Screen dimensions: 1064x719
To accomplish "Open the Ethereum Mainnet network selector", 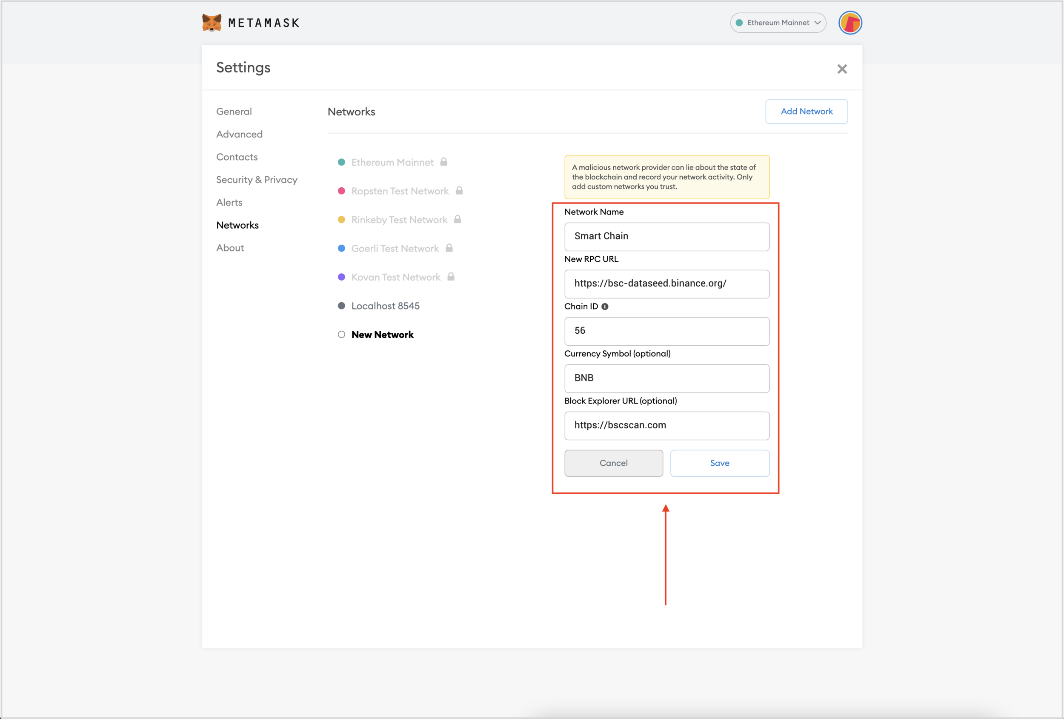I will coord(778,23).
